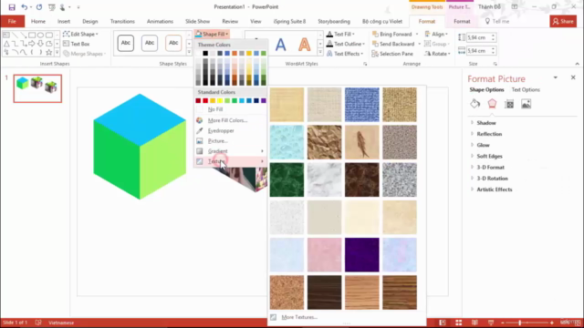
Task: Apply the blue denim texture
Action: 361,105
